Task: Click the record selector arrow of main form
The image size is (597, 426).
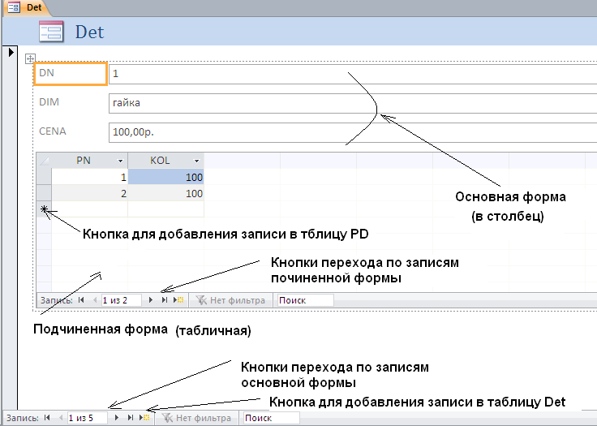Action: 11,52
